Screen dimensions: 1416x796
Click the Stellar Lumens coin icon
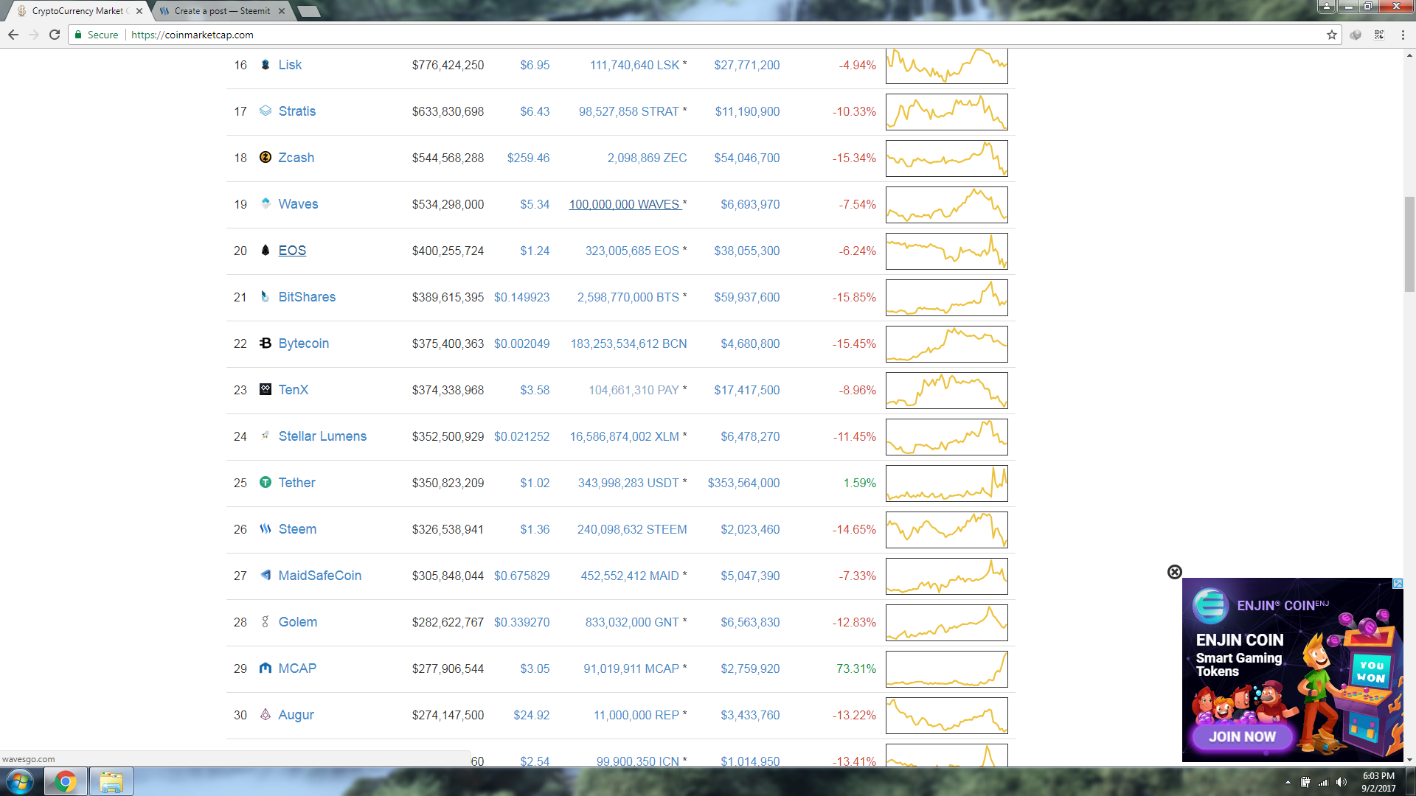[265, 436]
